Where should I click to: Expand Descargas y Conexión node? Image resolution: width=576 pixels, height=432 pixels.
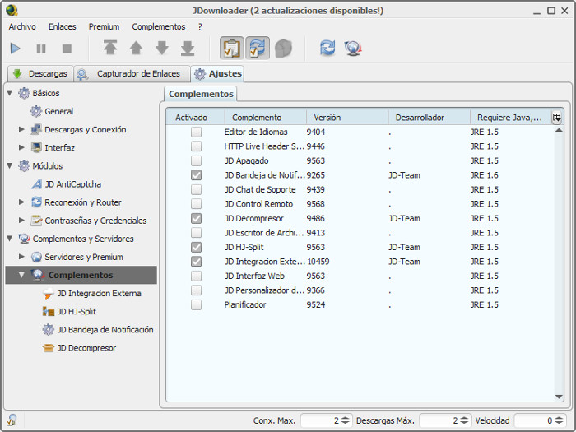pos(21,129)
